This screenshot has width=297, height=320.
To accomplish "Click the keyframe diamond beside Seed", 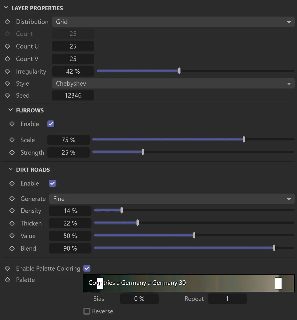I will (7, 95).
